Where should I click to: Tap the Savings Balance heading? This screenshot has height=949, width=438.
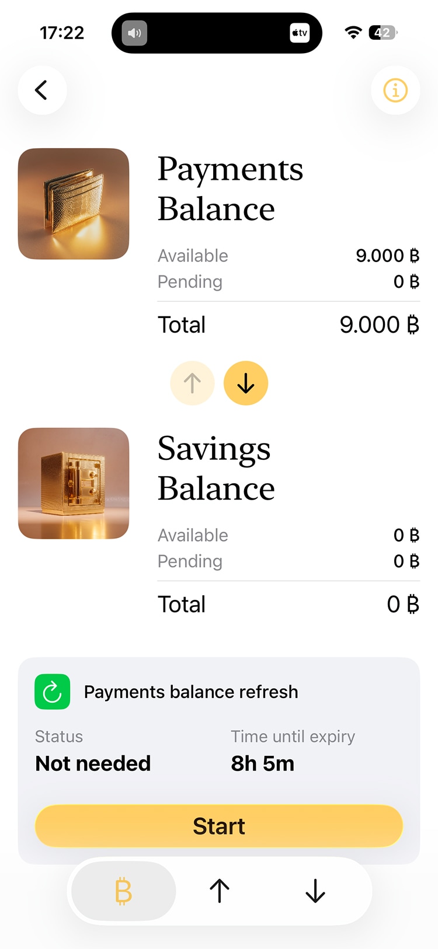pos(216,468)
